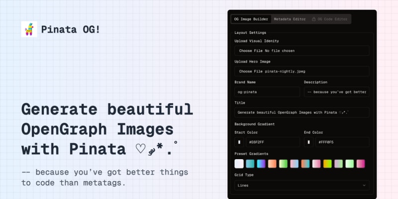
Task: Select the yellow-green preset gradient
Action: [x=327, y=164]
